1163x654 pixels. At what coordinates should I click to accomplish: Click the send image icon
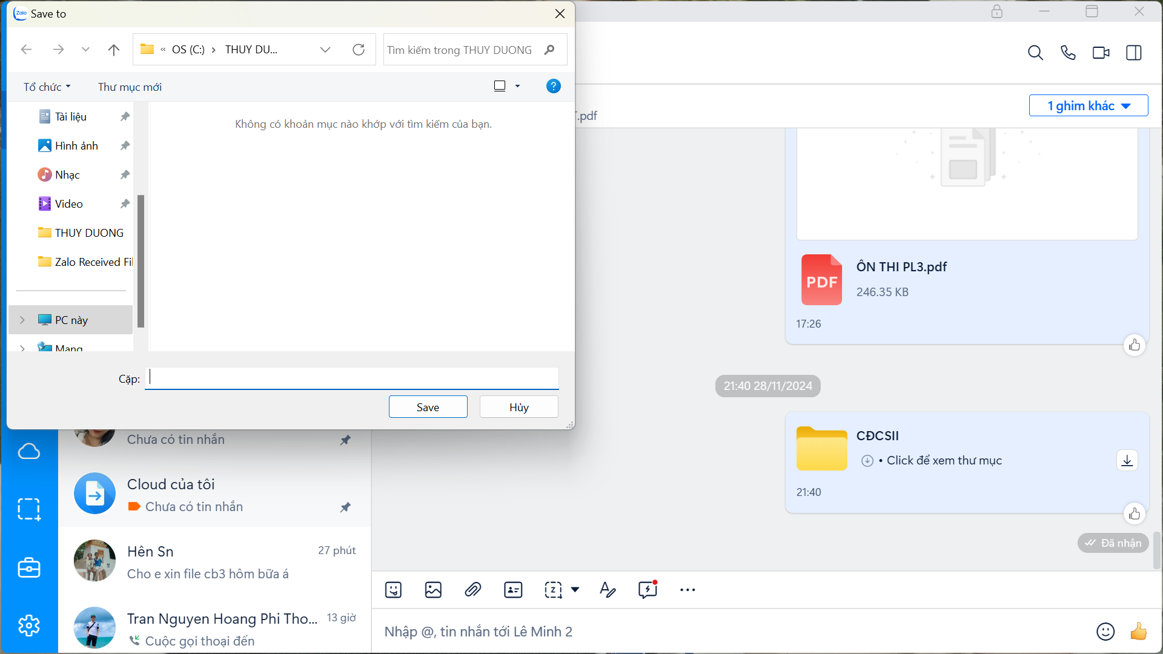point(433,589)
